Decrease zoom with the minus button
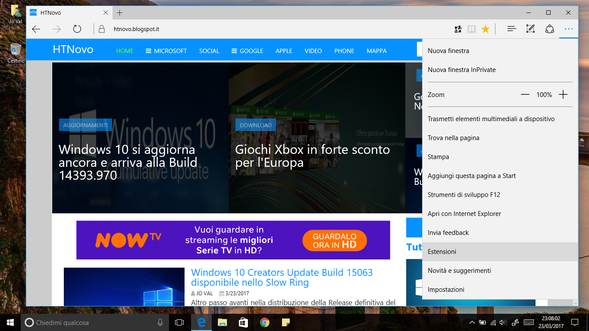589x331 pixels. [525, 95]
